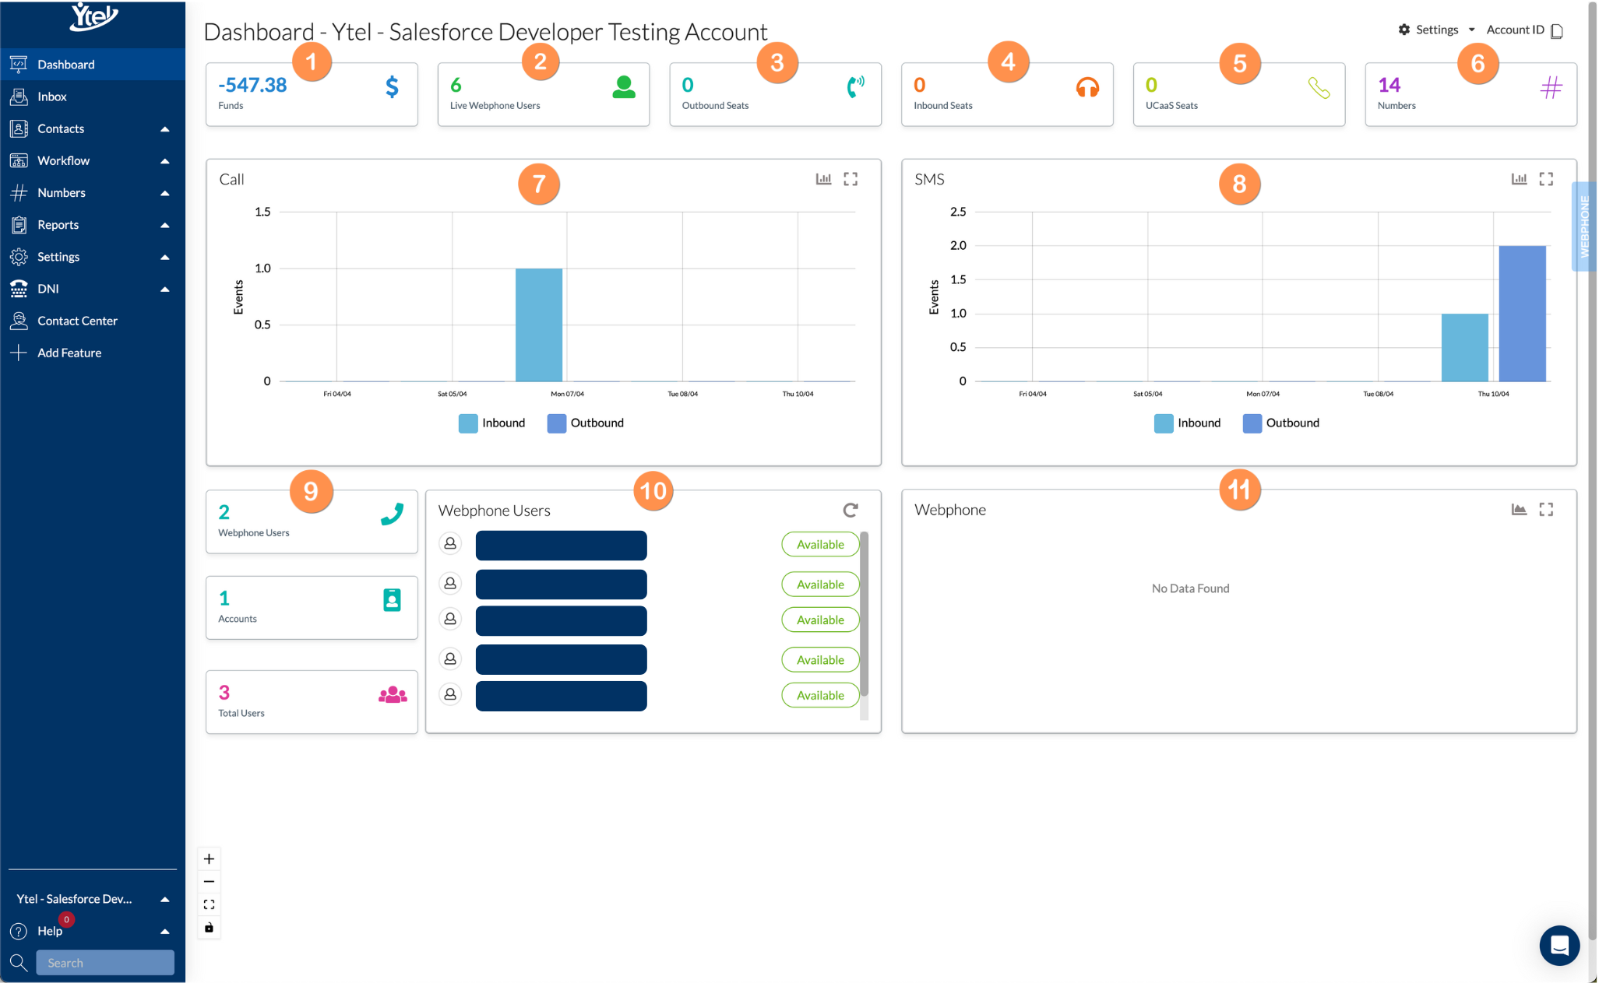Image resolution: width=1599 pixels, height=983 pixels.
Task: Click the Funds dollar sign icon
Action: (x=392, y=86)
